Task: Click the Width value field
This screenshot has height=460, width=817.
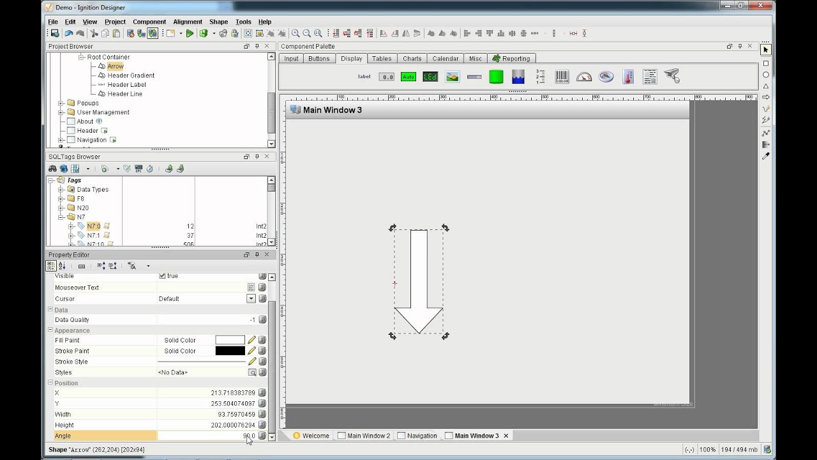Action: pos(207,414)
